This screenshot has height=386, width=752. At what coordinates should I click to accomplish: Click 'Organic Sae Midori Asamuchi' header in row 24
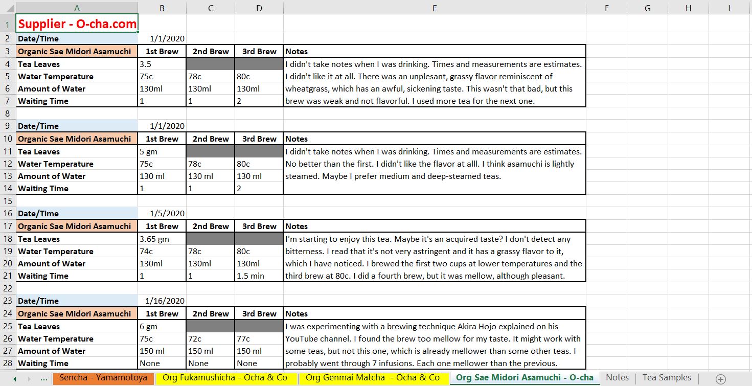[x=77, y=313]
